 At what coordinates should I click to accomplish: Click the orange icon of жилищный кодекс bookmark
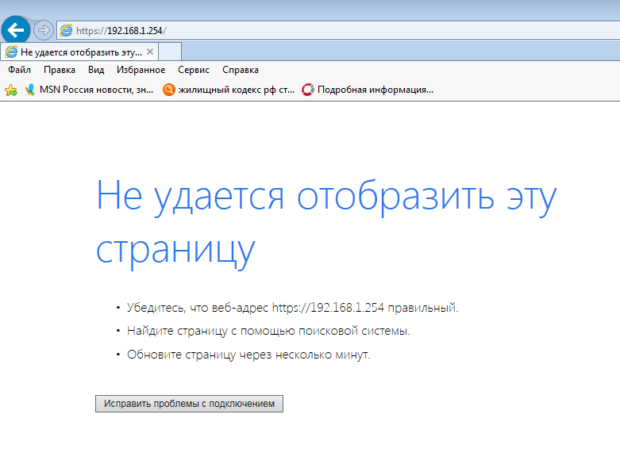click(x=168, y=90)
